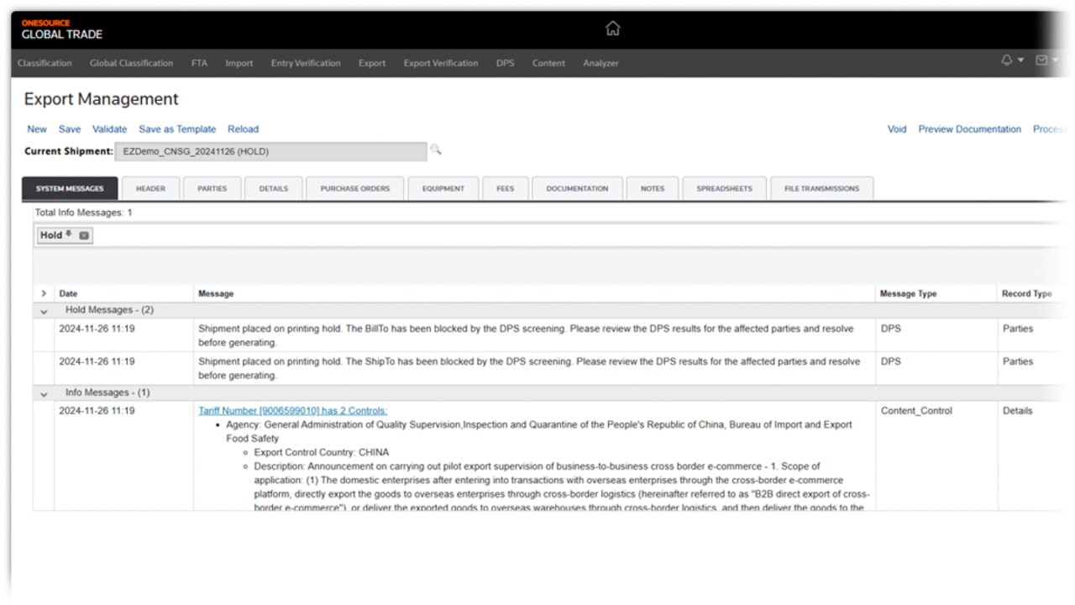Click the Validate link
This screenshot has height=605, width=1075.
pyautogui.click(x=109, y=129)
